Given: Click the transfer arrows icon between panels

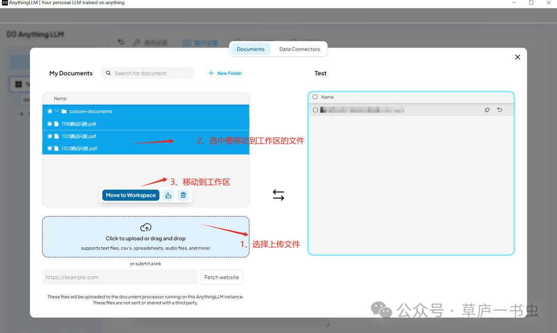Looking at the screenshot, I should click(278, 195).
